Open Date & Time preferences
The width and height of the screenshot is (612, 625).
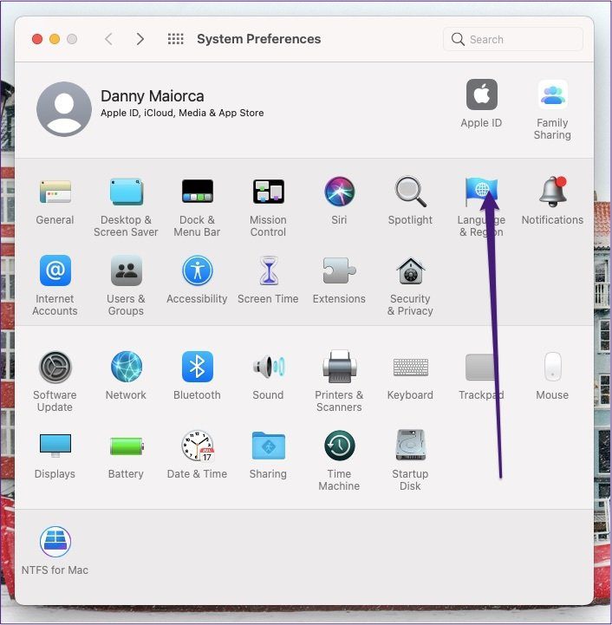click(x=198, y=446)
